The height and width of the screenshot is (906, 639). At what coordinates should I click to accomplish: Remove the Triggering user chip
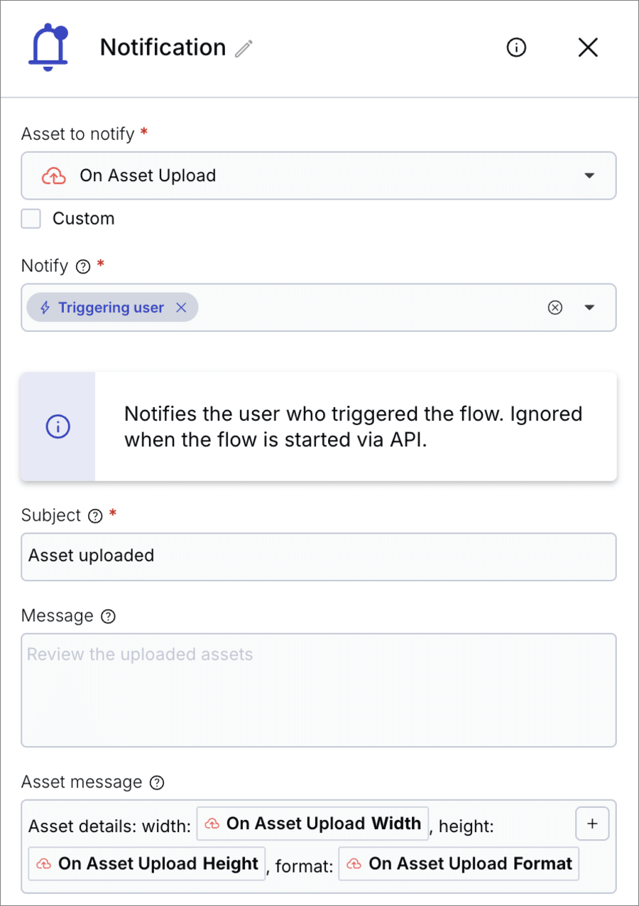click(x=181, y=308)
